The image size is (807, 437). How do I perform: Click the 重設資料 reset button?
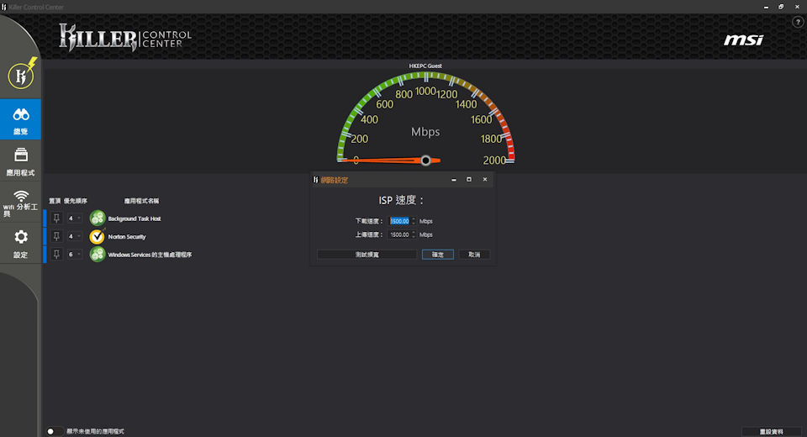pyautogui.click(x=771, y=432)
